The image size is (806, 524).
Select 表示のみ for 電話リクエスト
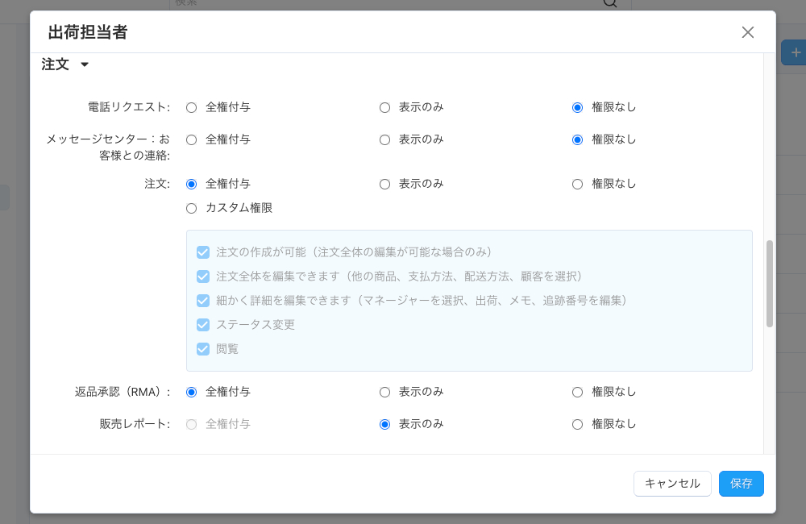384,107
